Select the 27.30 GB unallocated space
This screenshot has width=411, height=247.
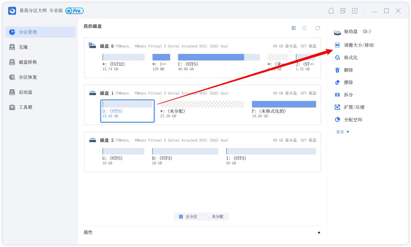click(202, 104)
